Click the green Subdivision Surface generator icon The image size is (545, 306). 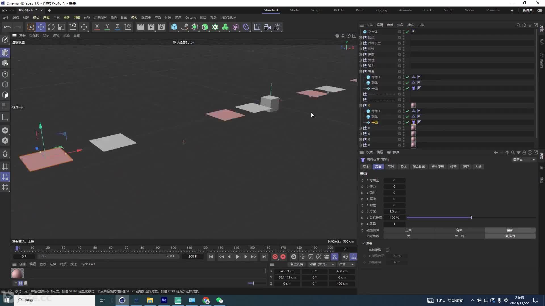[x=205, y=27]
